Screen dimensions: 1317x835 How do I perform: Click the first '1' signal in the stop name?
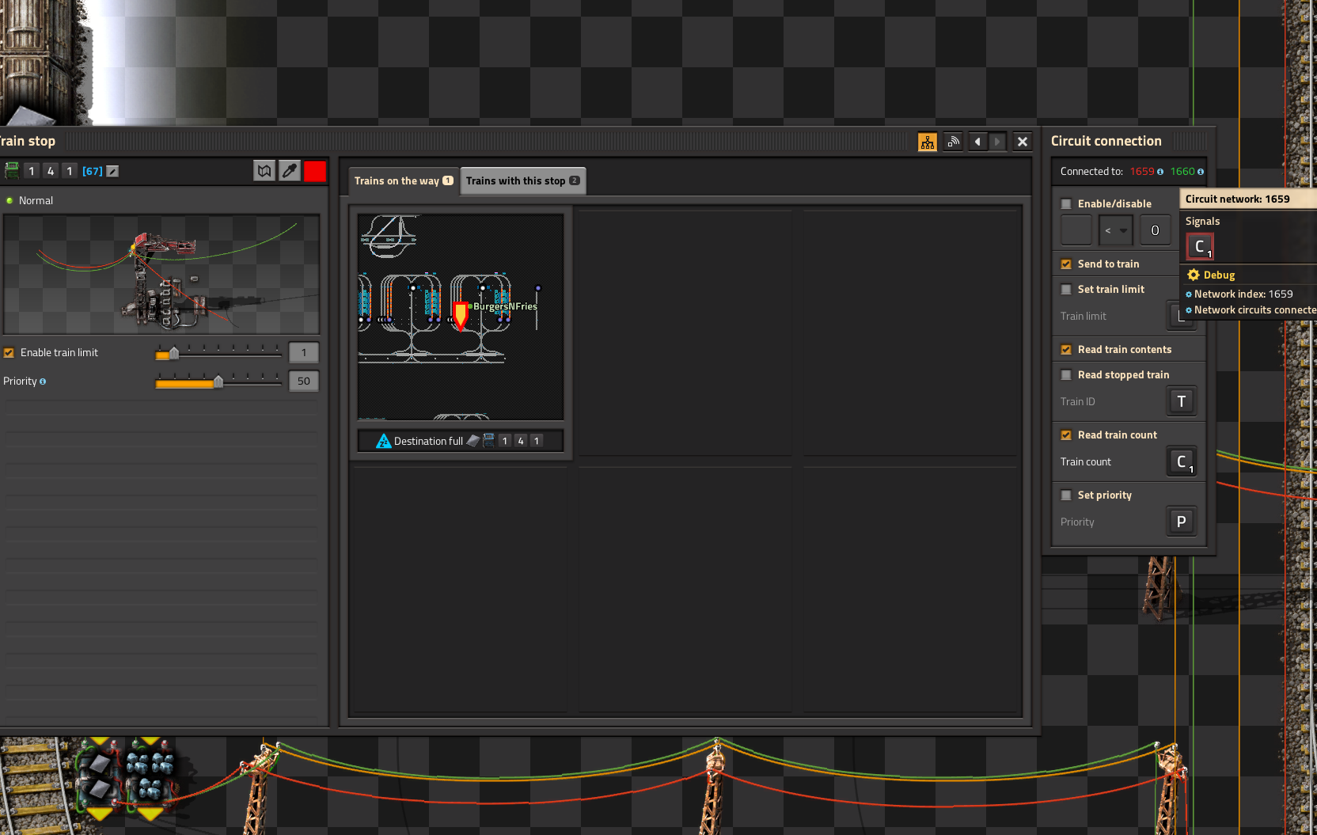pos(32,171)
